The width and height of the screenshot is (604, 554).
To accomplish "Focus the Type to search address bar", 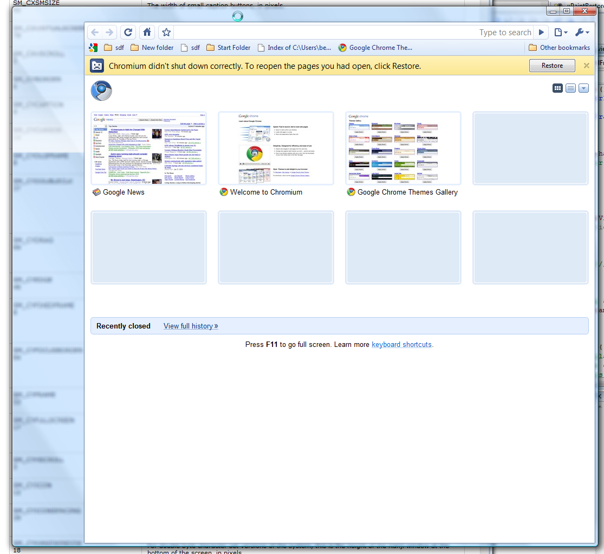I will [x=353, y=33].
